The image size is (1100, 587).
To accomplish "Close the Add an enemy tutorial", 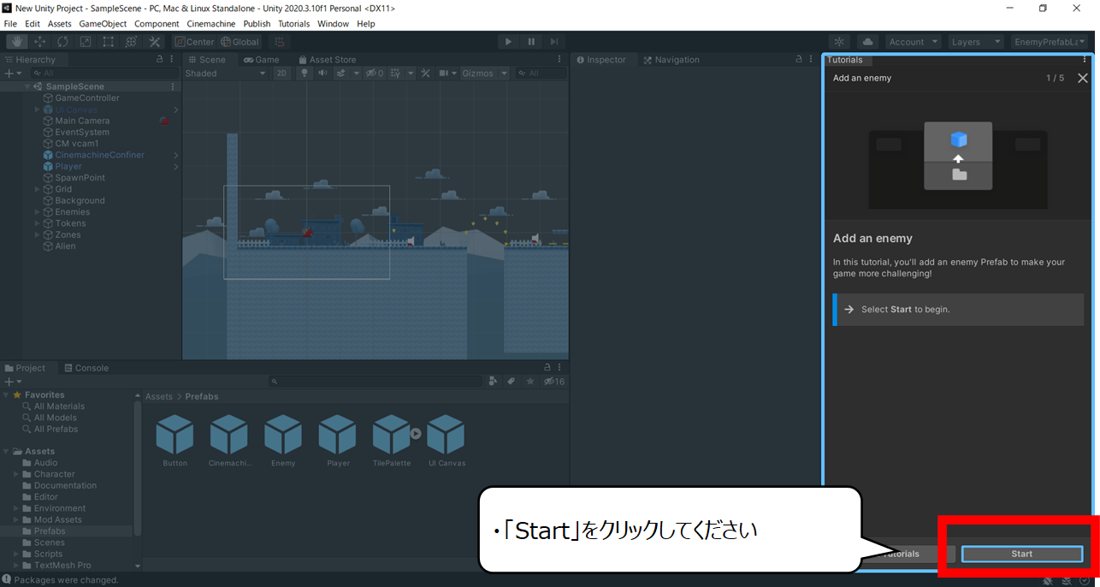I will (x=1083, y=78).
